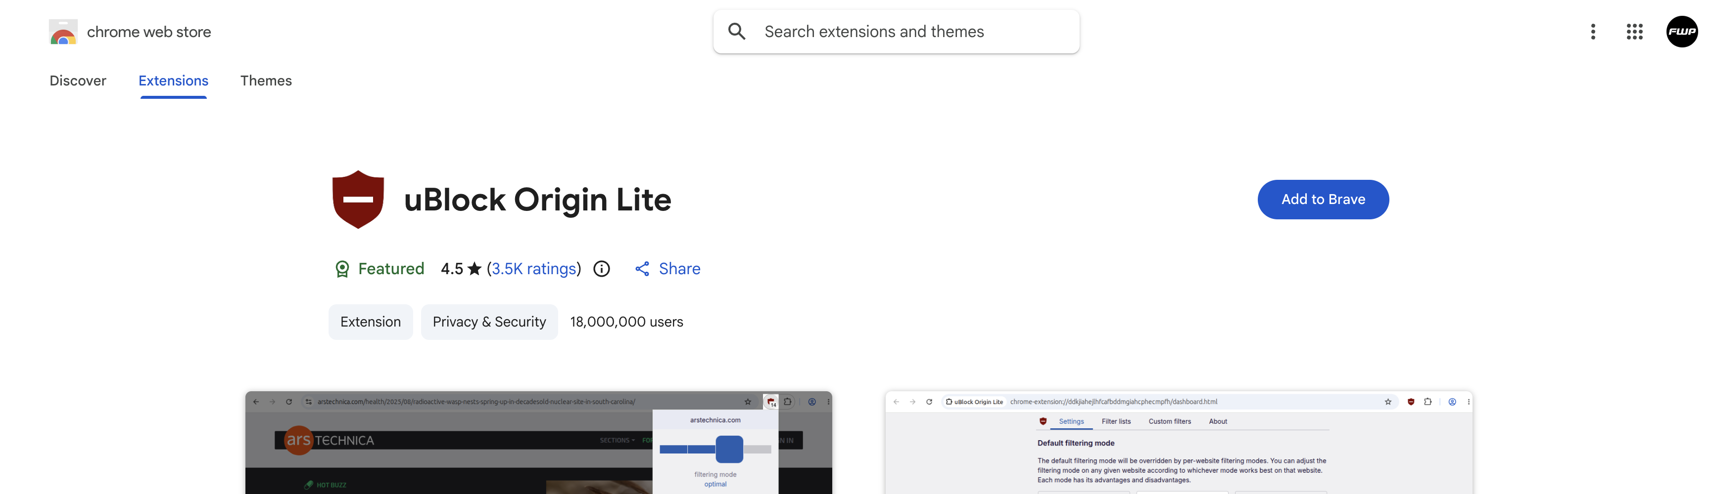
Task: Click the 18,000,000 users text
Action: pyautogui.click(x=626, y=322)
